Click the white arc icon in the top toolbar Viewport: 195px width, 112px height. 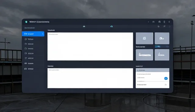pos(84,26)
